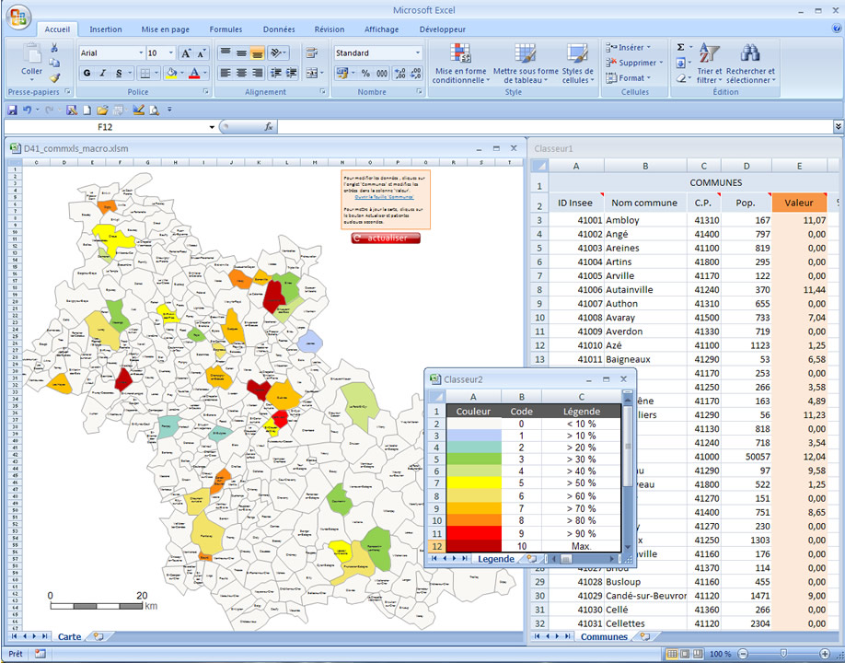The width and height of the screenshot is (845, 663).
Task: Click the AutoSum sigma icon
Action: pyautogui.click(x=681, y=48)
